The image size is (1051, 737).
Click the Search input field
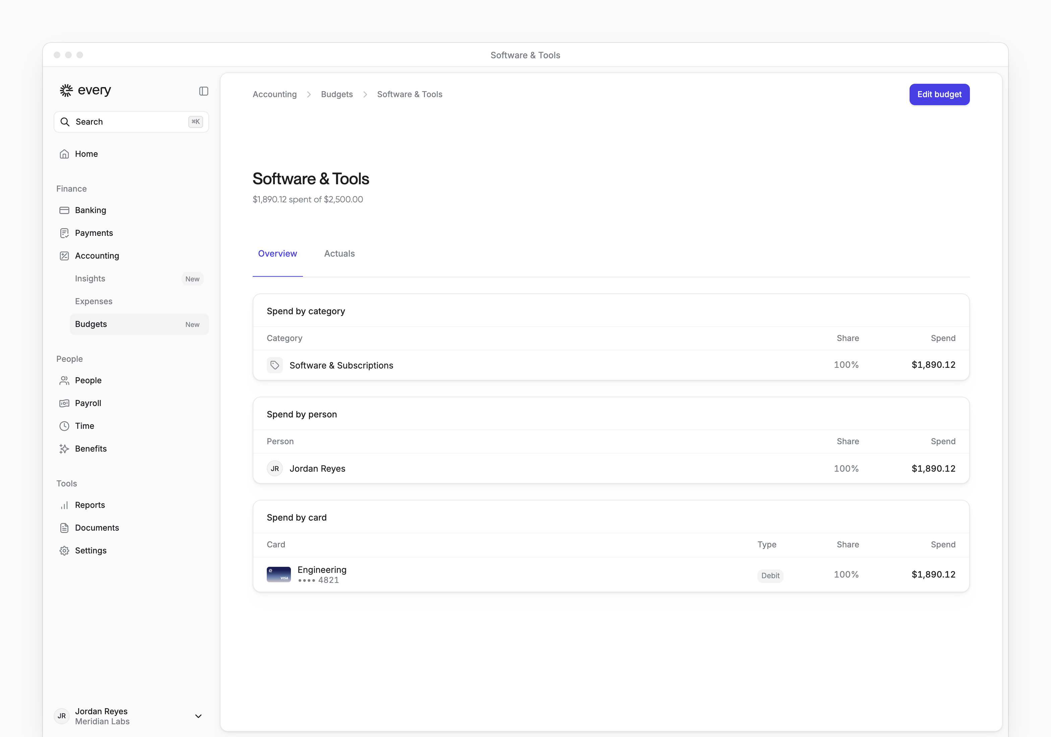(131, 122)
